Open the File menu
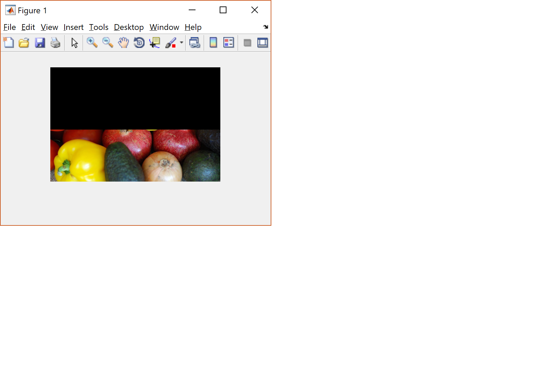This screenshot has width=558, height=372. coord(10,27)
